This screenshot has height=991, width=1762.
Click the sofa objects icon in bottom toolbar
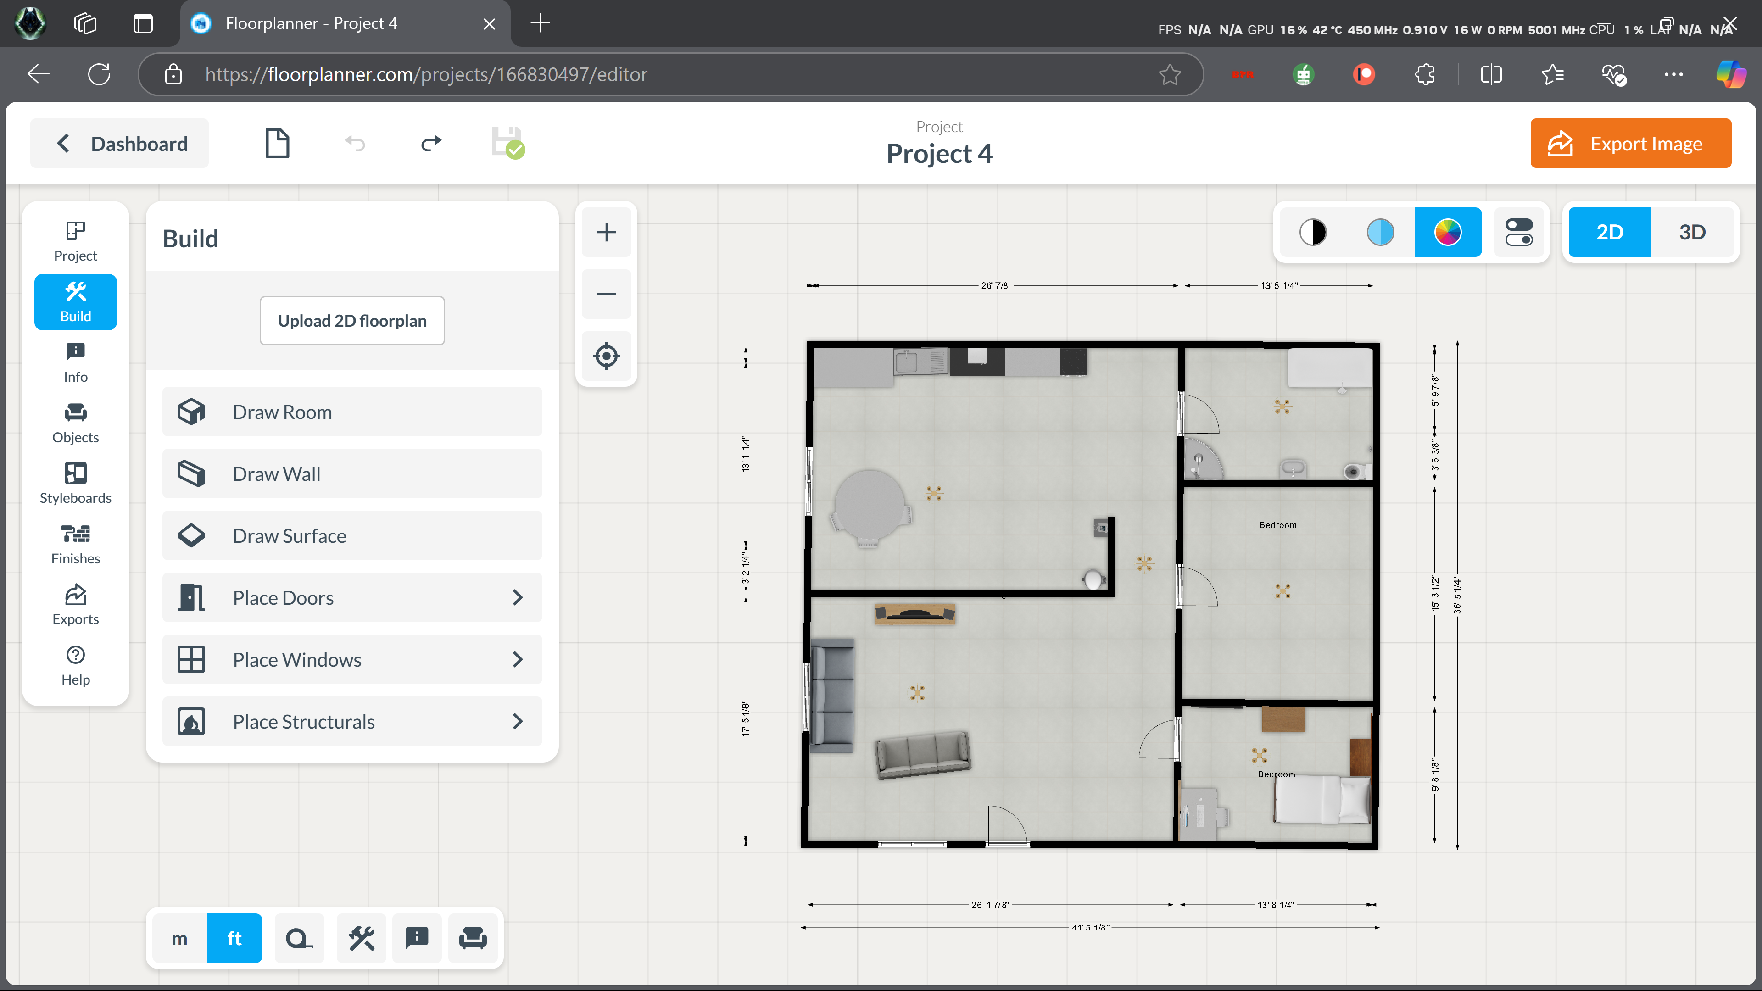(473, 938)
